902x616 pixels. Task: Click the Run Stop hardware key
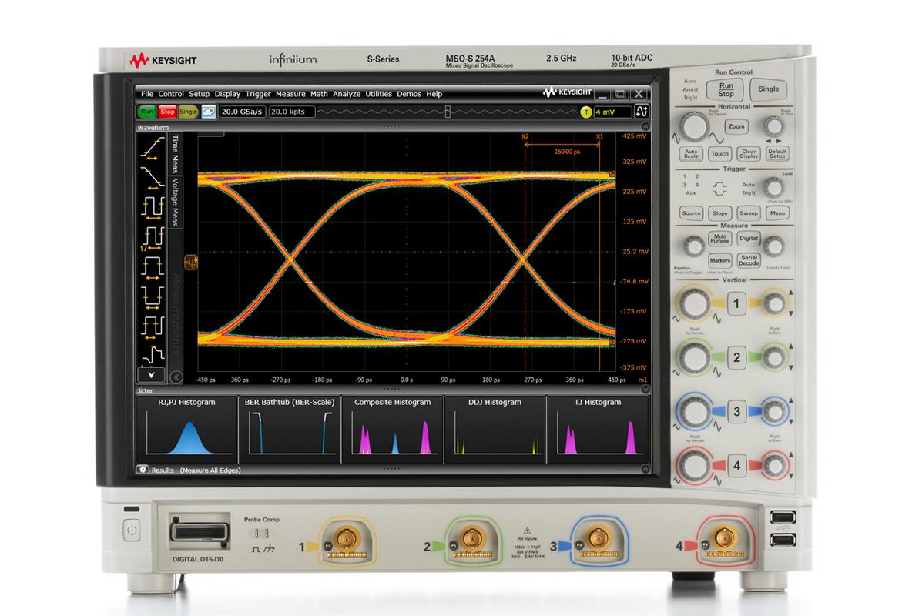coord(726,90)
